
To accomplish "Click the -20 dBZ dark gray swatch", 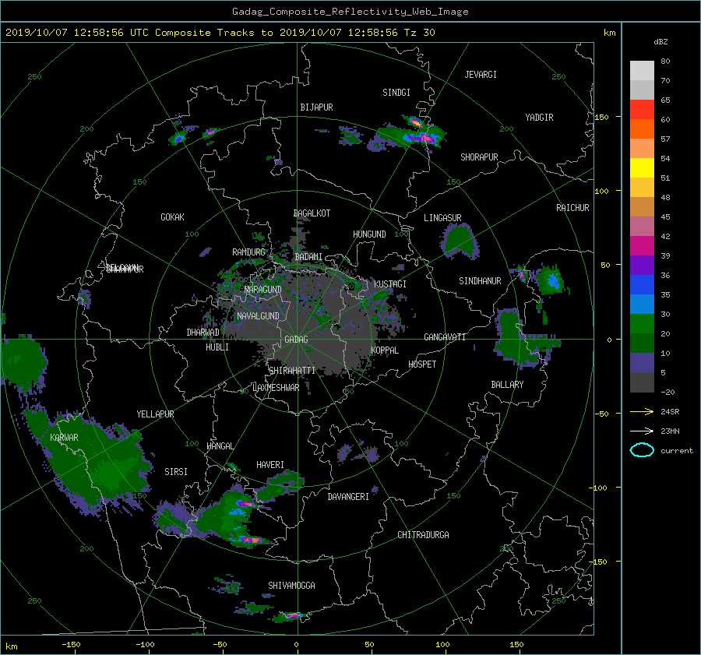I will [x=642, y=382].
